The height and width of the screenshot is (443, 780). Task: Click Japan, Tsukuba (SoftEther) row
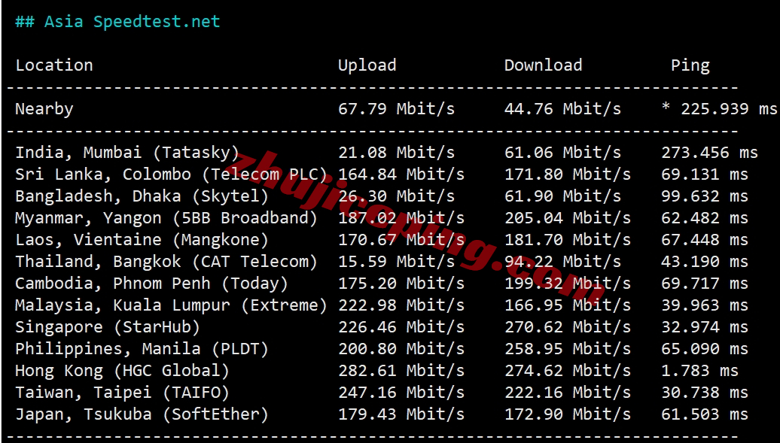382,414
